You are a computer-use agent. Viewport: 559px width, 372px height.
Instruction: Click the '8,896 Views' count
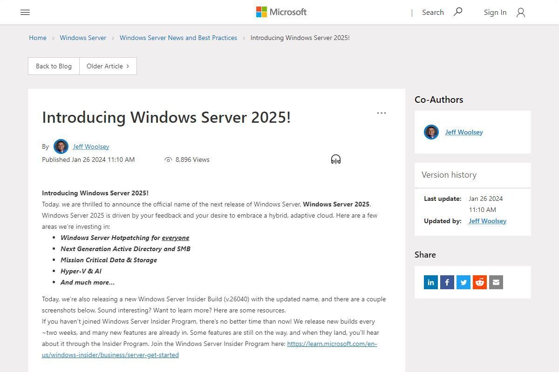(x=192, y=159)
